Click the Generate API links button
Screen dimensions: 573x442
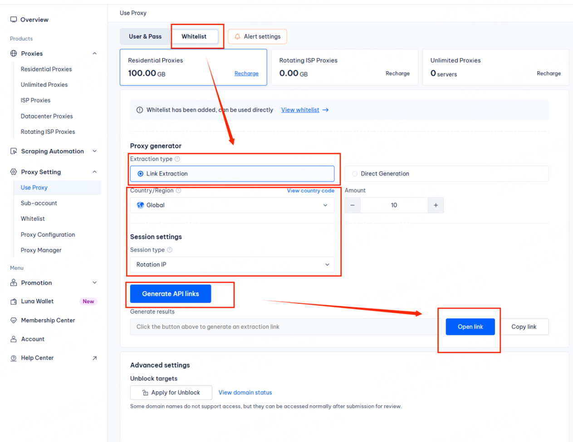170,294
